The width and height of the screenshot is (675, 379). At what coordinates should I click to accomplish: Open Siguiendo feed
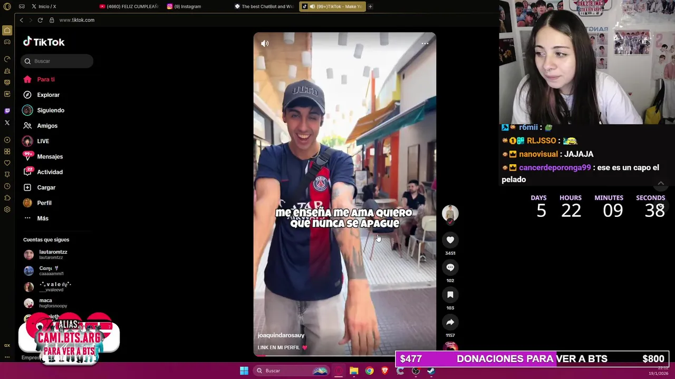coord(43,111)
